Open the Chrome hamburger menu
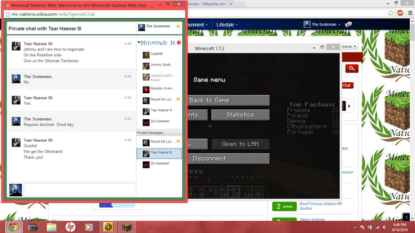 410,13
